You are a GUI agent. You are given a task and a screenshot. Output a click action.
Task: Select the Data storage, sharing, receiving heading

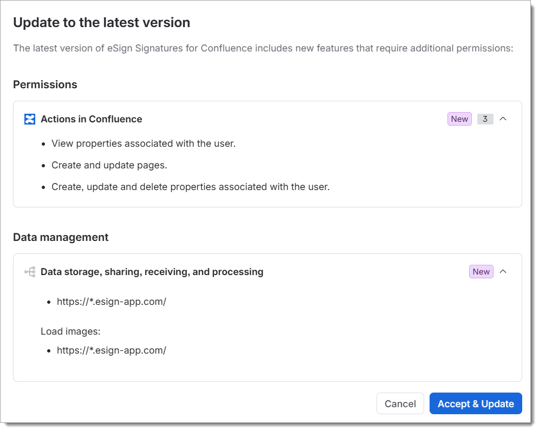[152, 272]
